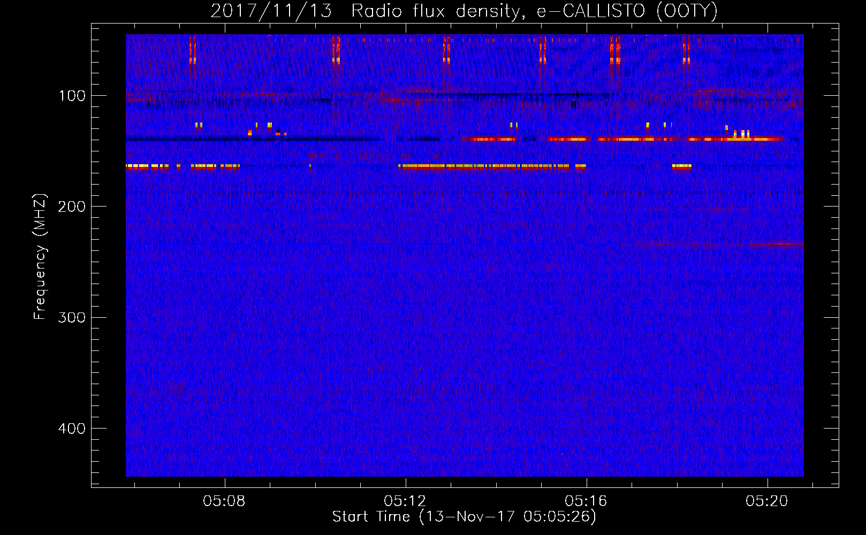Click the plot title '2017/11/13 Radio flux density, e-CALLISTO (OOTY)'
The width and height of the screenshot is (866, 535).
[464, 11]
